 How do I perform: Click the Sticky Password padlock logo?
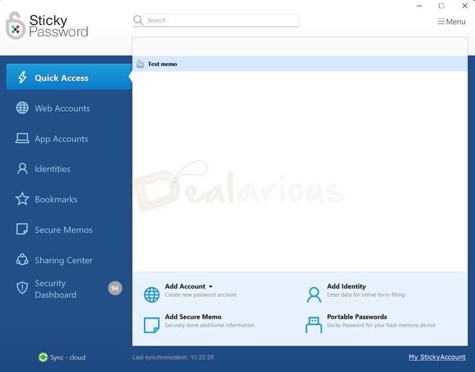(x=15, y=26)
